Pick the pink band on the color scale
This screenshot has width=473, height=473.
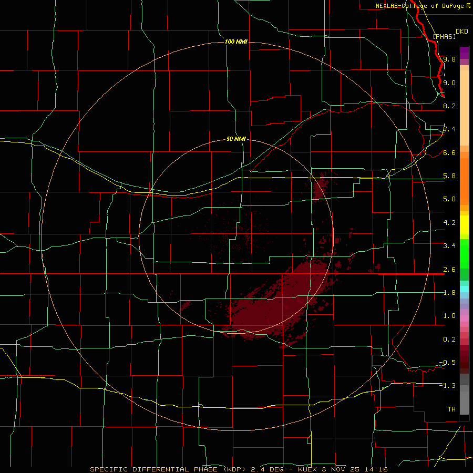(464, 318)
